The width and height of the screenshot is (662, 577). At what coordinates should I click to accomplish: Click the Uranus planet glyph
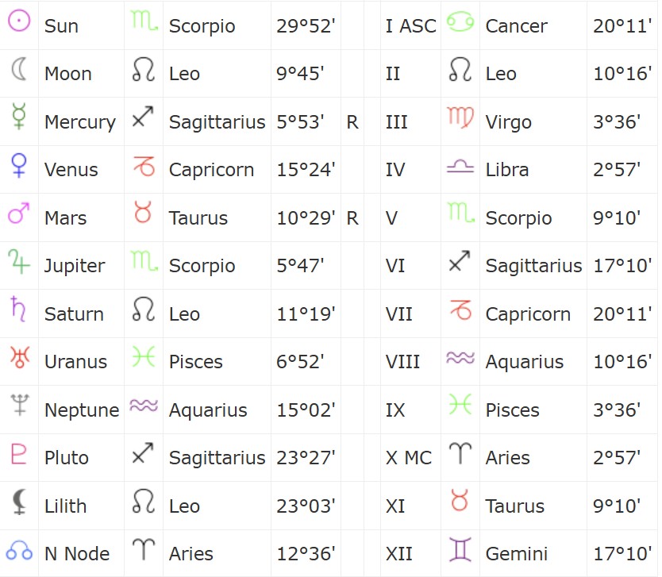(x=19, y=357)
